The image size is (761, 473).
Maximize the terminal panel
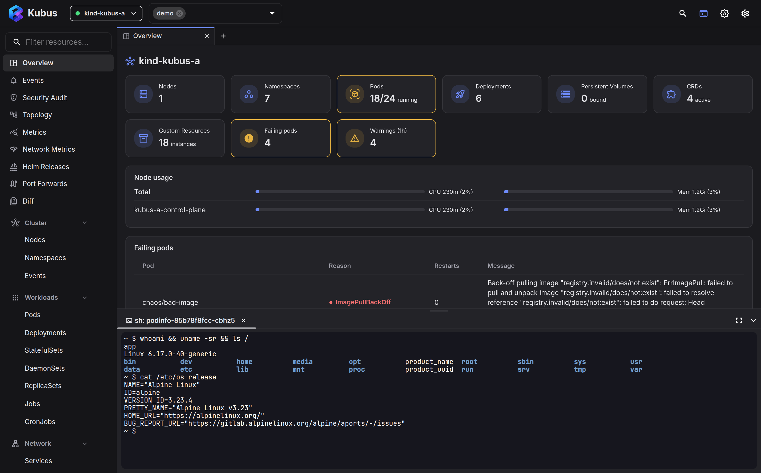(739, 320)
